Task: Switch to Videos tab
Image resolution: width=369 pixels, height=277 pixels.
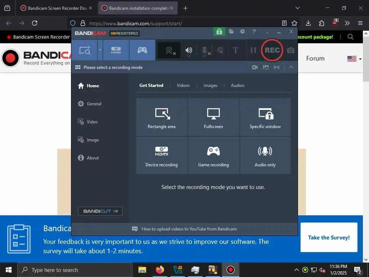Action: point(183,85)
